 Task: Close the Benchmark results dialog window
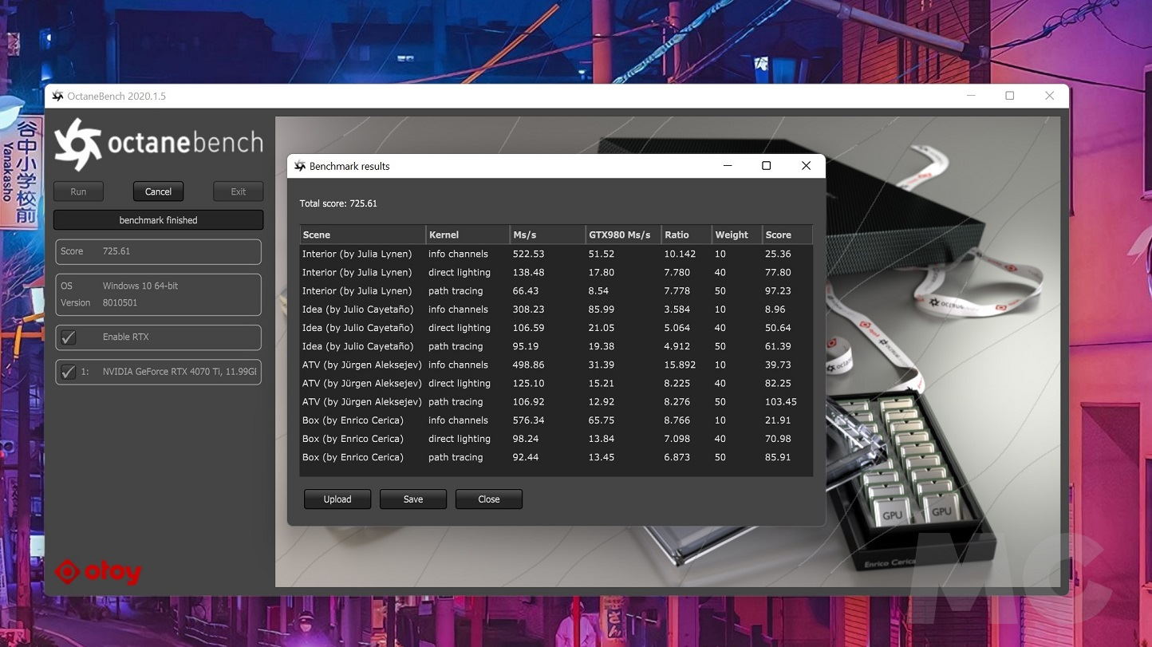coord(806,166)
